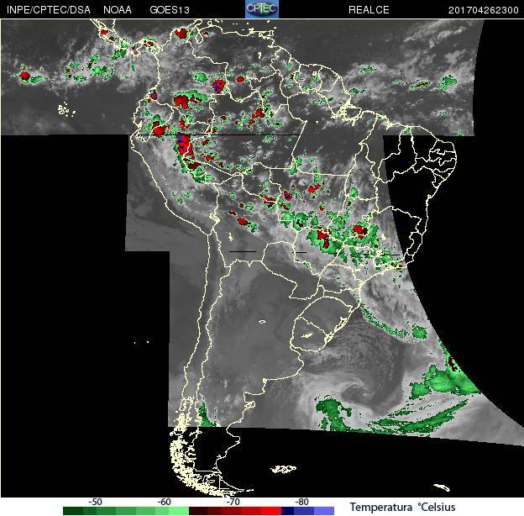Click the timestamp 201704262300

483,10
